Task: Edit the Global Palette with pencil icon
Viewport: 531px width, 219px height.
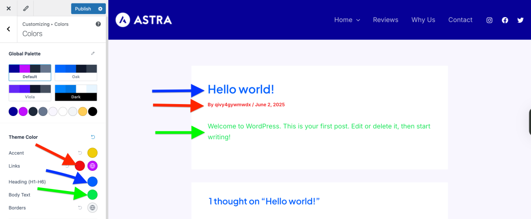Action: 93,53
